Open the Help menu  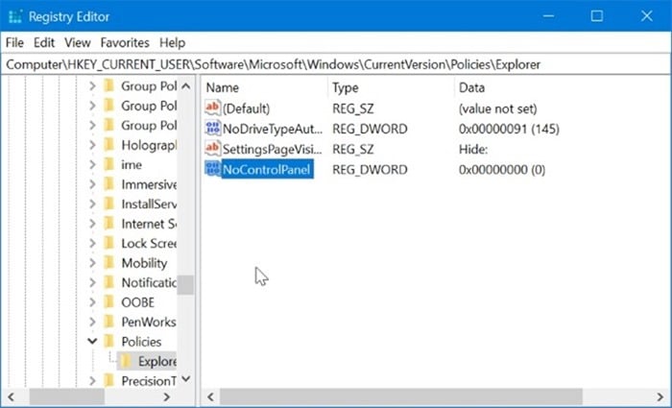172,43
